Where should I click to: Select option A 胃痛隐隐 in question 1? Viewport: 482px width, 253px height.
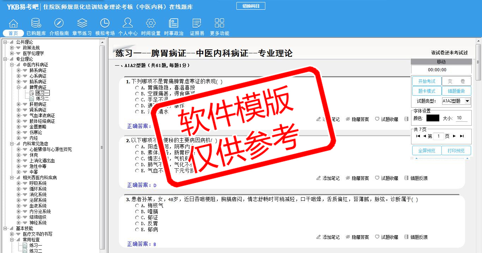tap(137, 88)
